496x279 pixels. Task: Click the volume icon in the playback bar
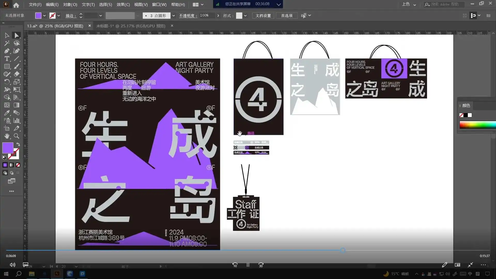click(x=12, y=265)
